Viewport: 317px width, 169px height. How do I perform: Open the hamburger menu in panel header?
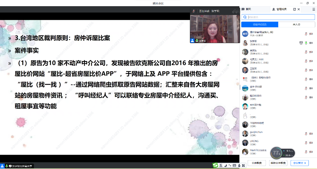click(313, 9)
